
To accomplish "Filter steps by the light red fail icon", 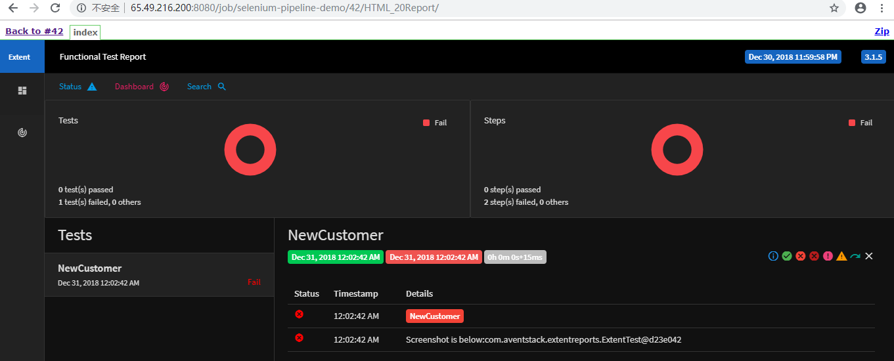I will pyautogui.click(x=801, y=256).
